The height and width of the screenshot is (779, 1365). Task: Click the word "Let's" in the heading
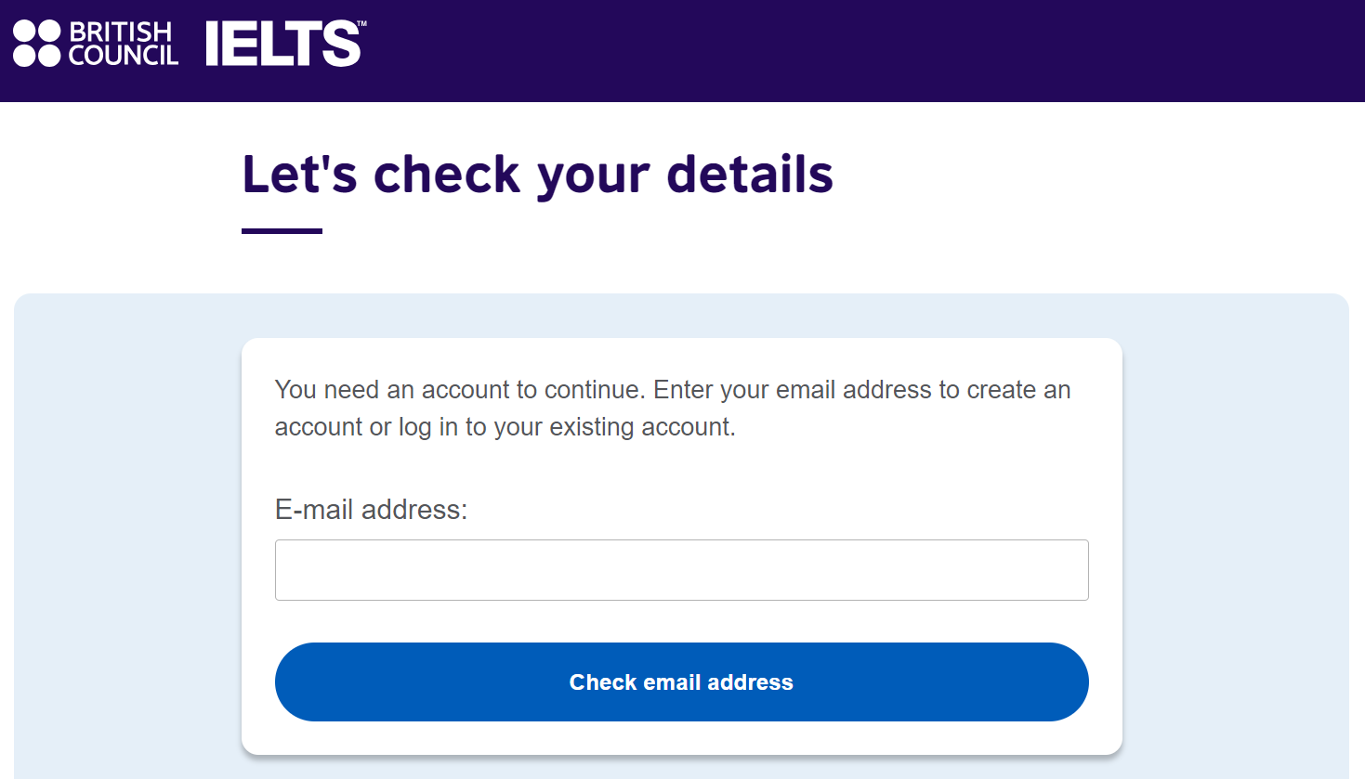click(x=299, y=175)
